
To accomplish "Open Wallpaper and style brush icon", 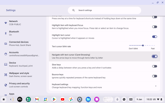I will coord(6,75).
